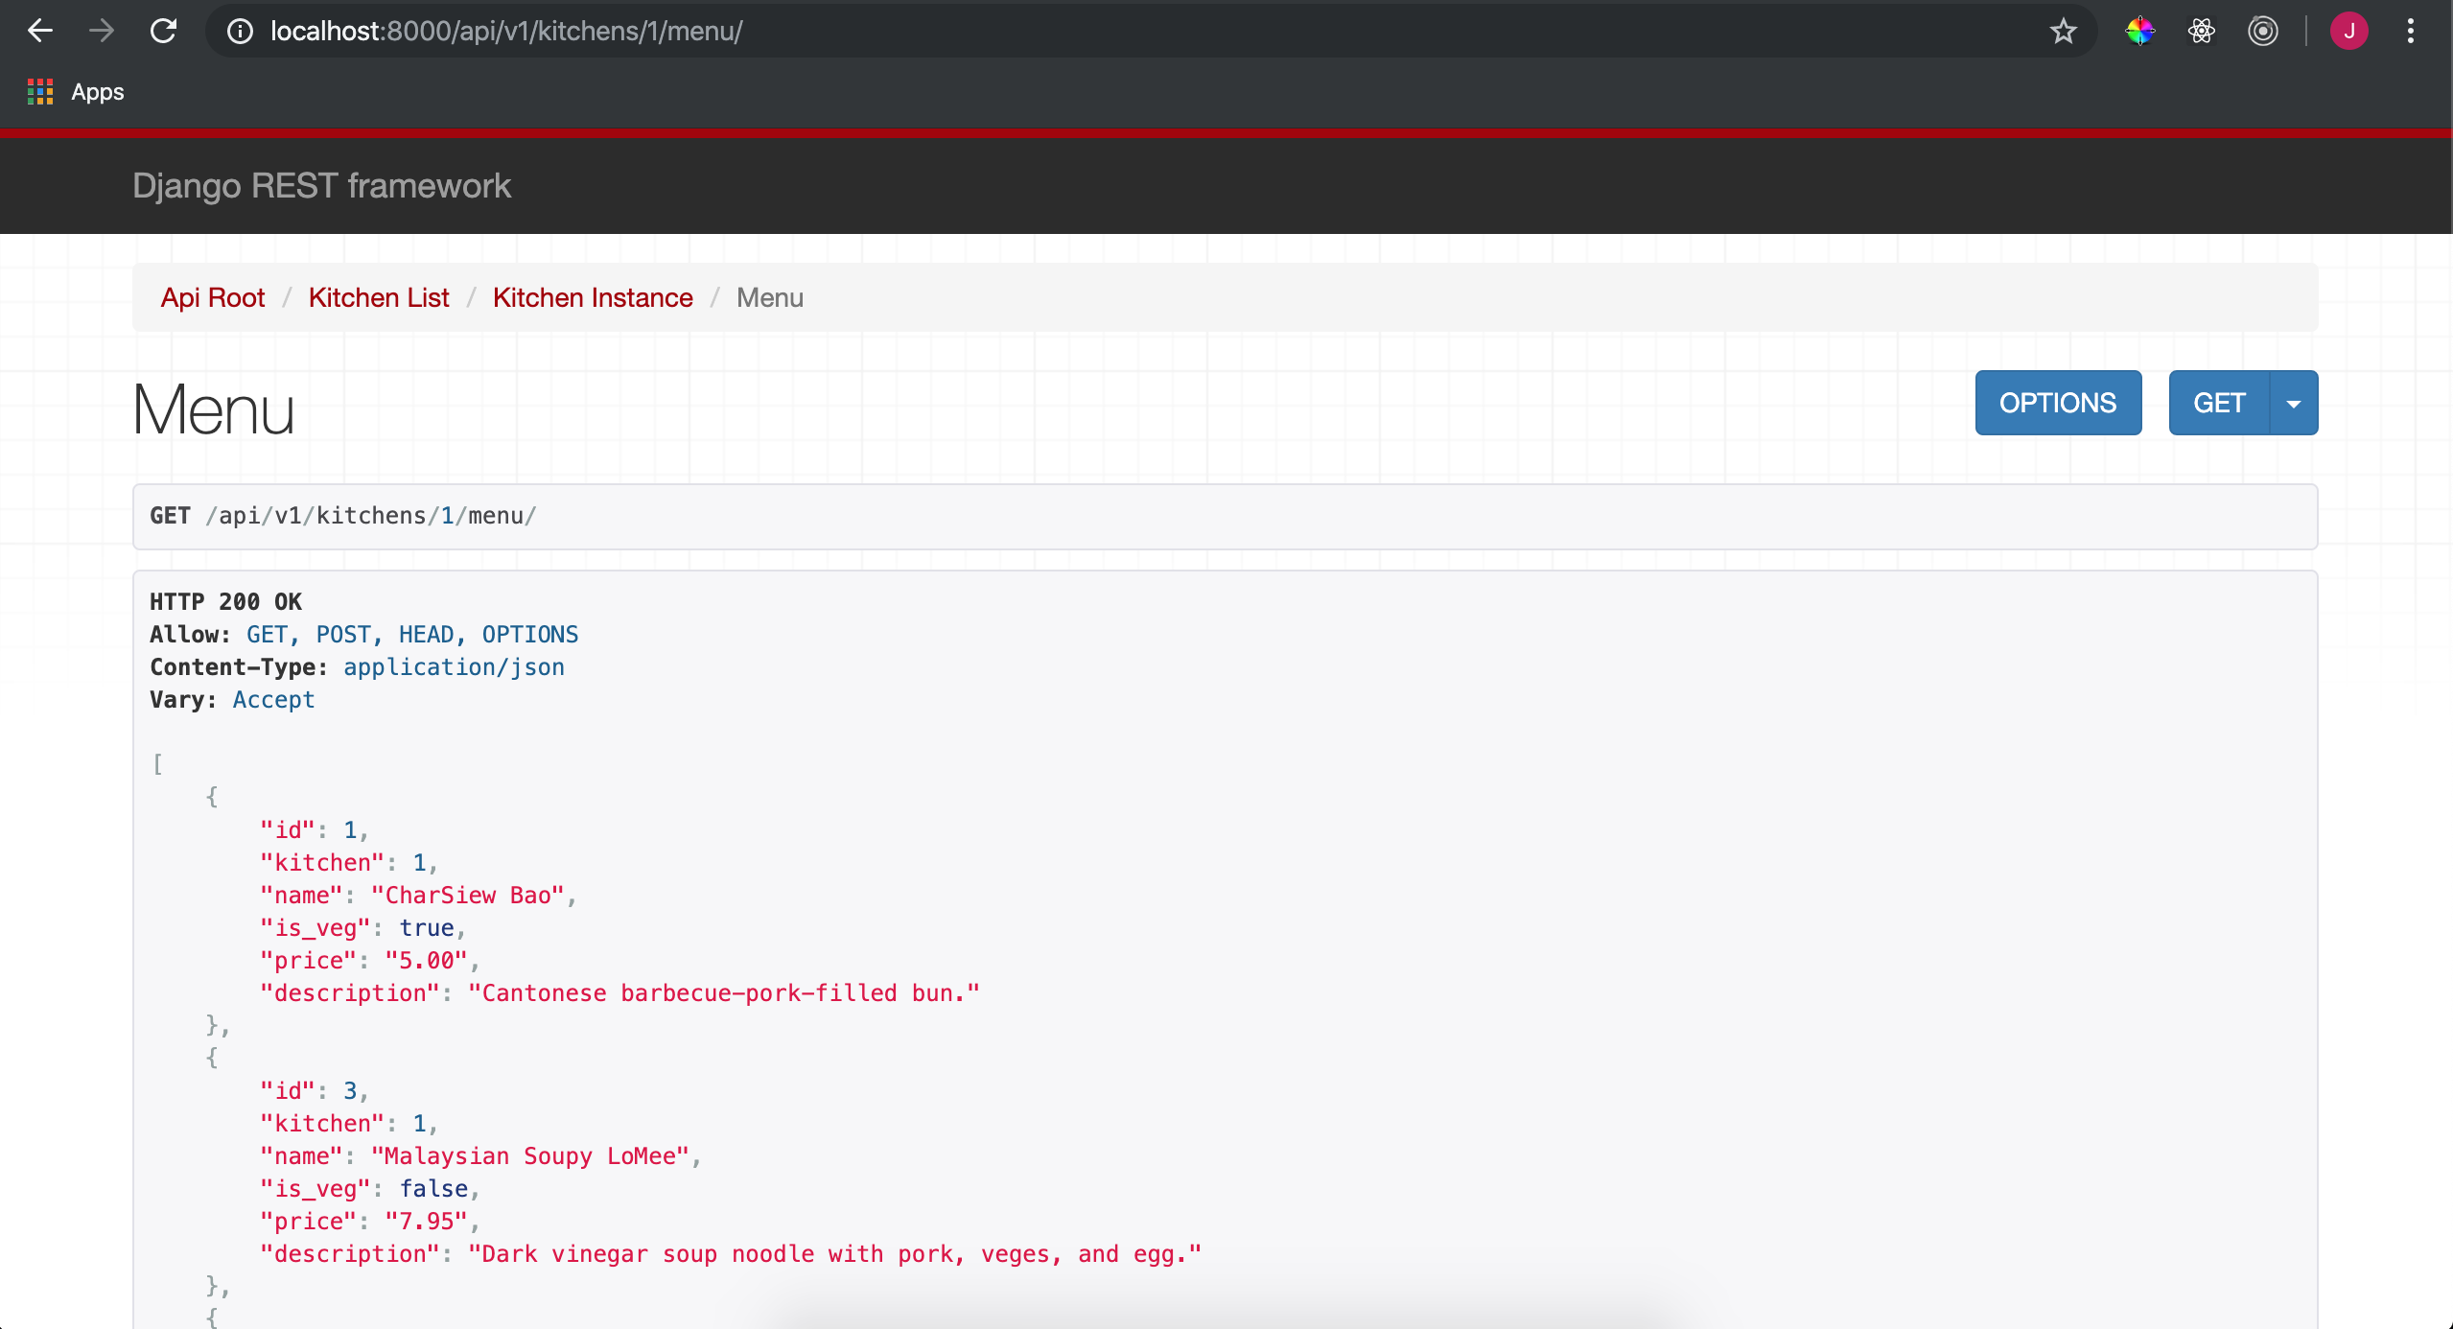
Task: Click the Menu breadcrumb item
Action: pos(770,298)
